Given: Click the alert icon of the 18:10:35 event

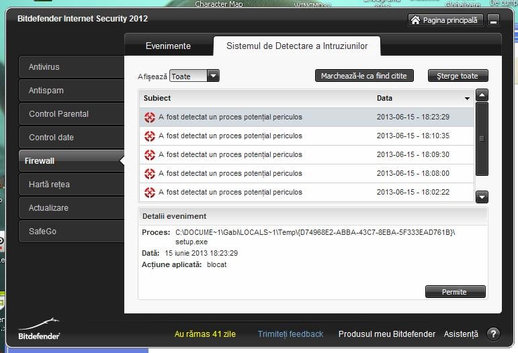Looking at the screenshot, I should click(150, 136).
